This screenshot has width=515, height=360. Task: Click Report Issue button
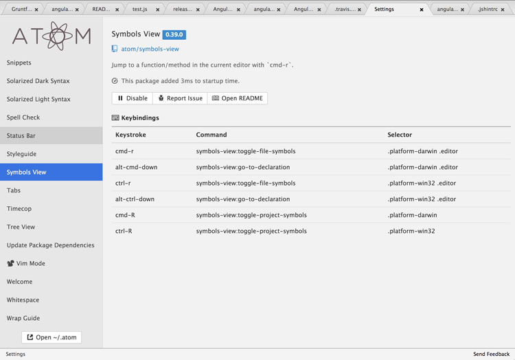(180, 98)
